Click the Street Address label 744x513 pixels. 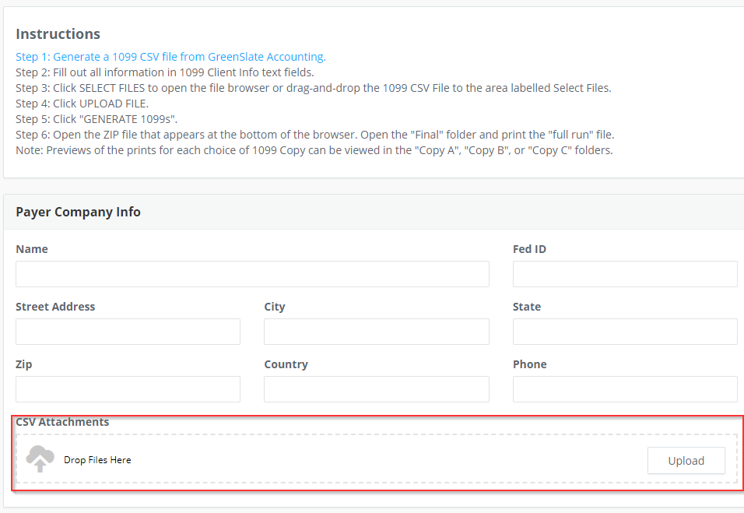click(x=55, y=307)
